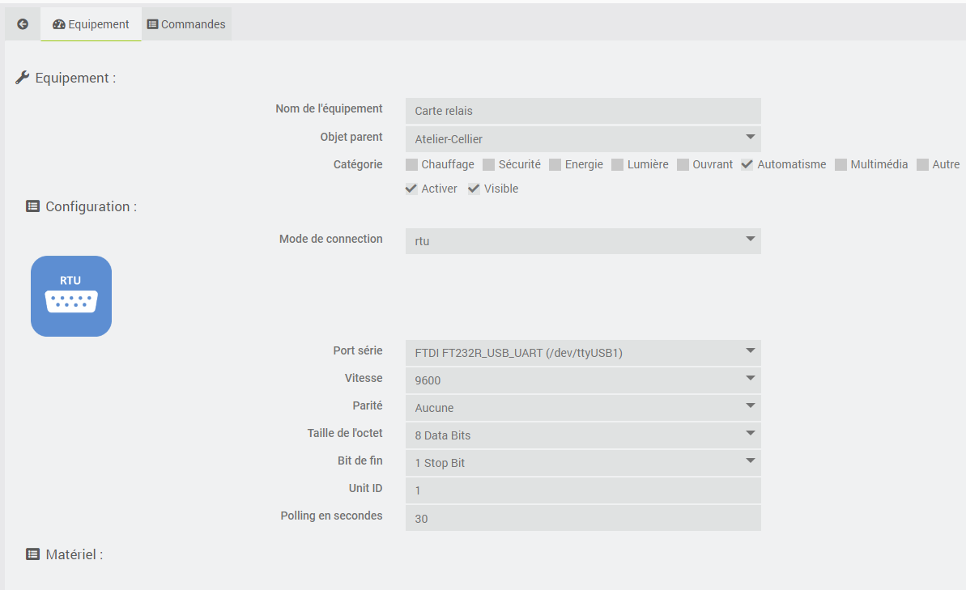Expand the Mode de connection dropdown

point(583,240)
